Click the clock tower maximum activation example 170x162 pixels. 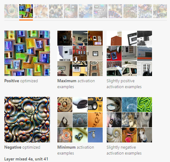95,69
